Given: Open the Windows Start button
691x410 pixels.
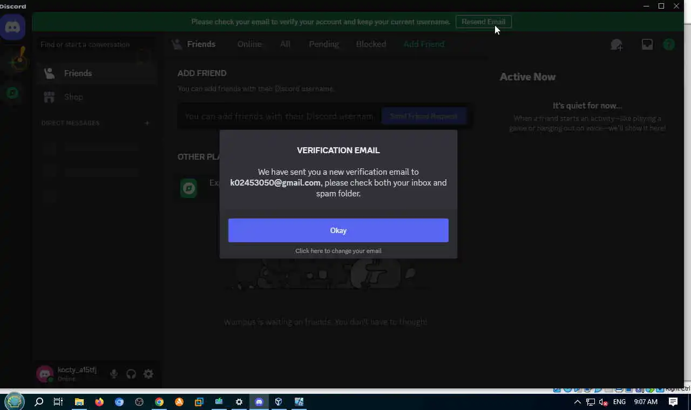Looking at the screenshot, I should 15,402.
